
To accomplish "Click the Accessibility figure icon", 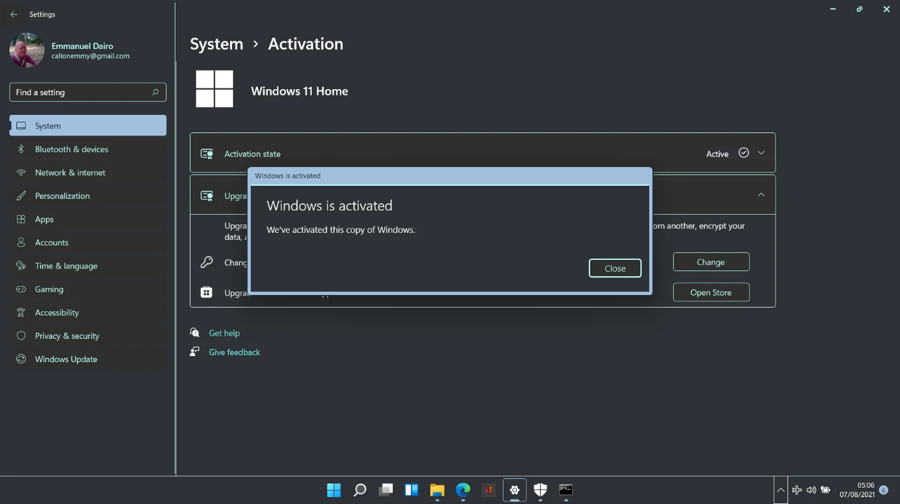I will point(21,312).
